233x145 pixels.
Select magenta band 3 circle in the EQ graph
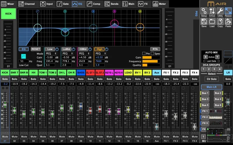click(114, 23)
